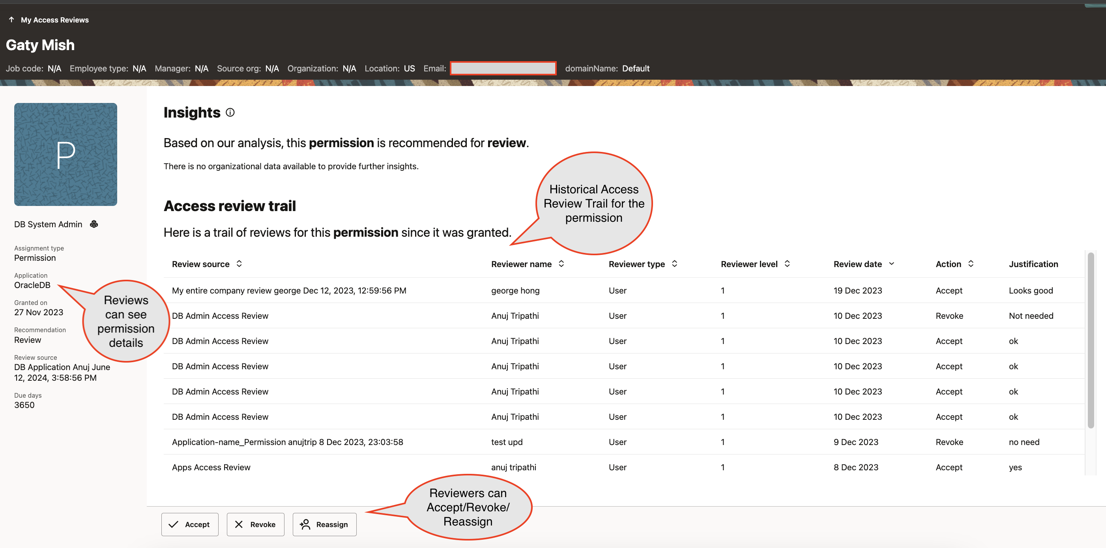The width and height of the screenshot is (1106, 548).
Task: Sort the Action column
Action: click(x=971, y=264)
